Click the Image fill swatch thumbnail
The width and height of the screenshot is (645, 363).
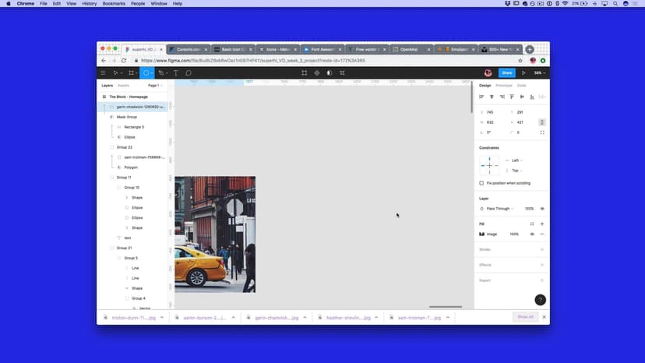481,234
